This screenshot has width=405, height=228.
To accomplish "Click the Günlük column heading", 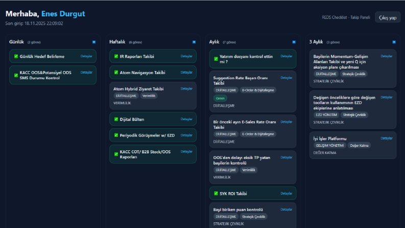I will click(x=16, y=42).
